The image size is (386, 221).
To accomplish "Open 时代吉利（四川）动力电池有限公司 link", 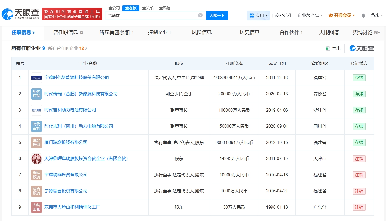I will [x=79, y=126].
